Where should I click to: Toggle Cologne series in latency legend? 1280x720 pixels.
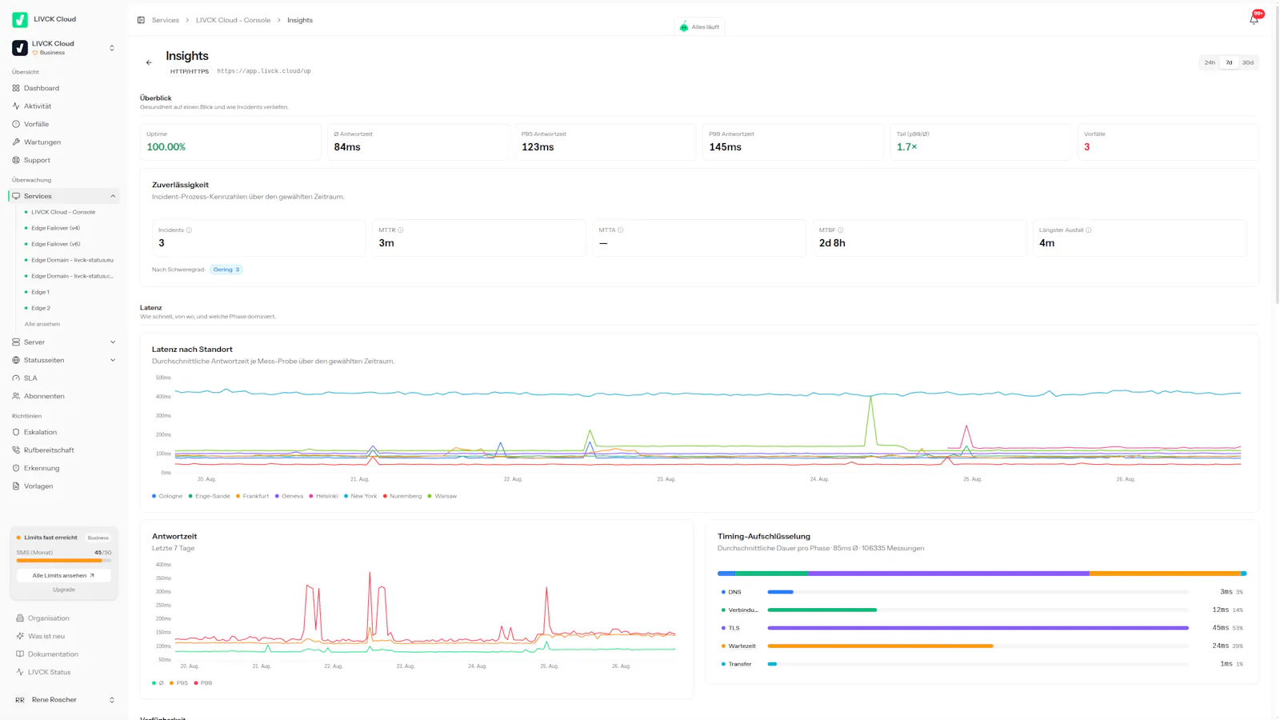point(167,496)
